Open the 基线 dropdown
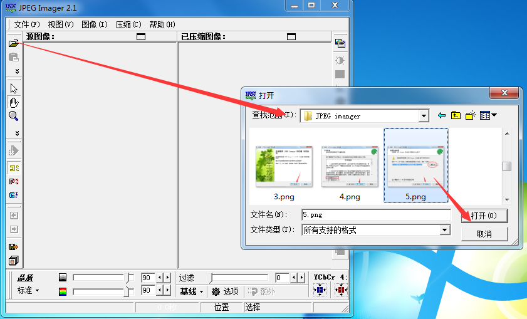Image resolution: width=527 pixels, height=319 pixels. pyautogui.click(x=192, y=291)
